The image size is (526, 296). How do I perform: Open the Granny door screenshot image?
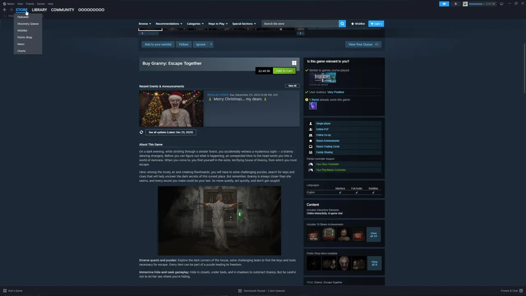(219, 221)
